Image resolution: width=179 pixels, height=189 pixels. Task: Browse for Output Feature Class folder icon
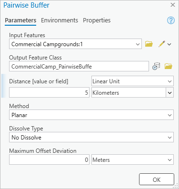169,66
